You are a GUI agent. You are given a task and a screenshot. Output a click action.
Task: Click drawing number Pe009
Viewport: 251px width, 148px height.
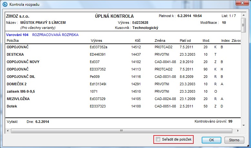pos(95,77)
